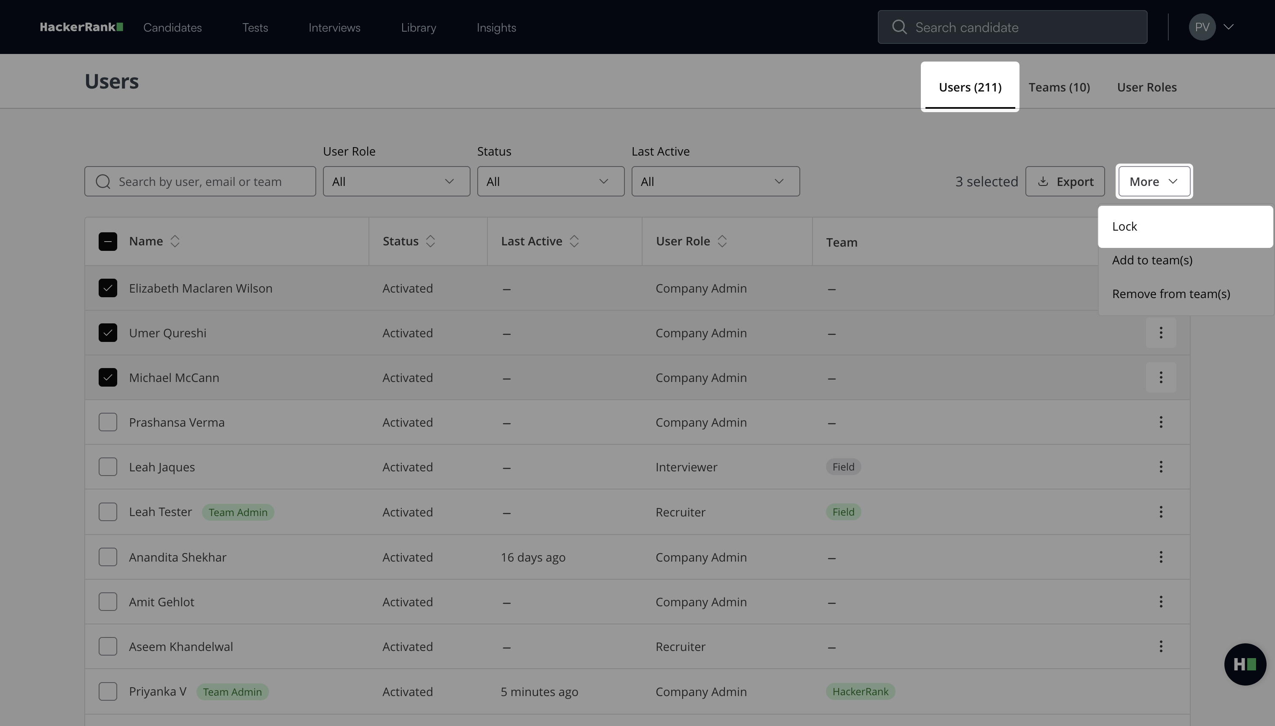Click the HackerRank logo
Screen dimensions: 1275x726
coord(81,27)
